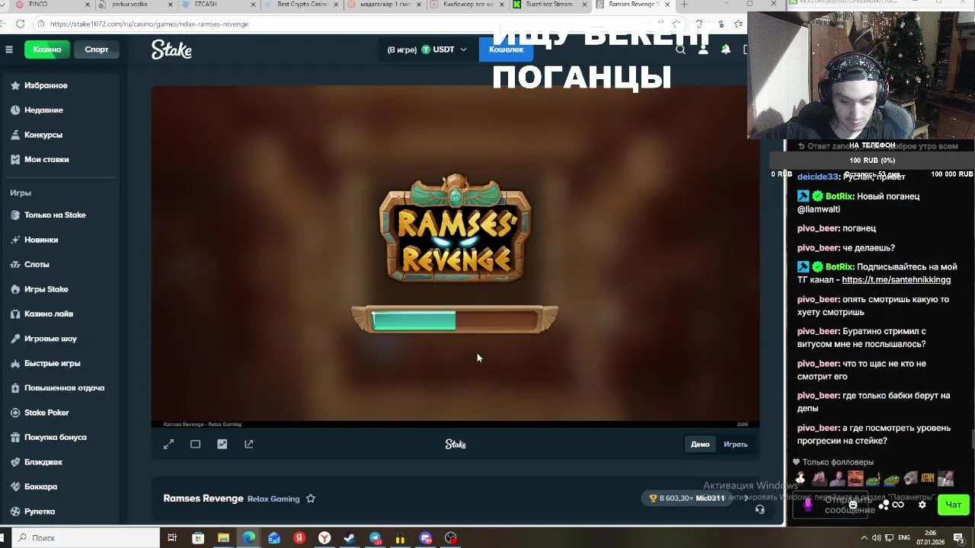Click the Недавние clock icon
This screenshot has width=975, height=548.
tap(15, 110)
